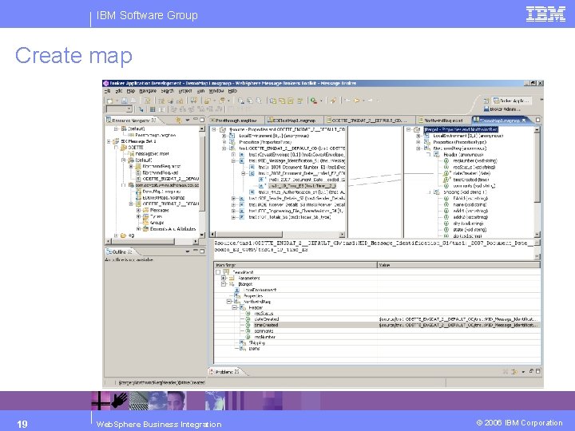Select the Outline view tab
The width and height of the screenshot is (575, 431).
pos(119,251)
